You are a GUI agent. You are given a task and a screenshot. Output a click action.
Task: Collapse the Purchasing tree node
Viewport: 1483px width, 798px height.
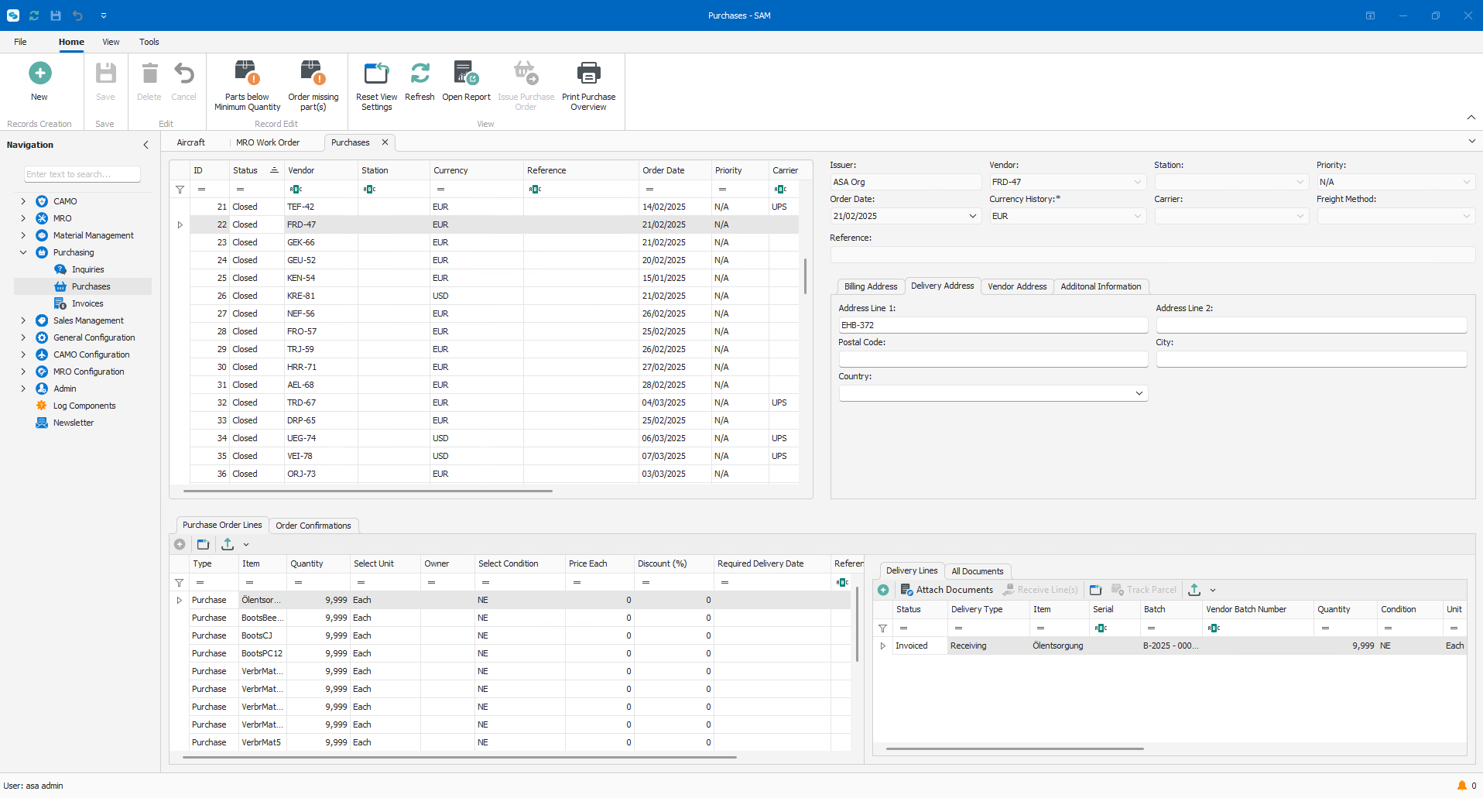click(23, 252)
